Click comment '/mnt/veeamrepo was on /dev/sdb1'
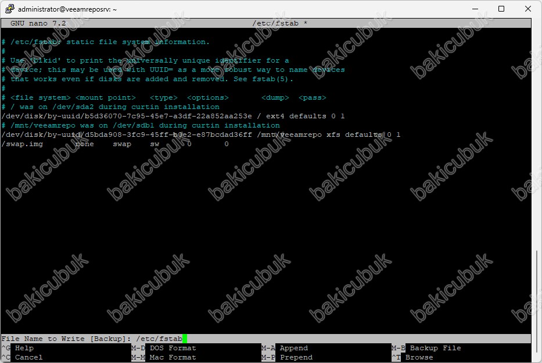This screenshot has width=542, height=363. pyautogui.click(x=141, y=126)
